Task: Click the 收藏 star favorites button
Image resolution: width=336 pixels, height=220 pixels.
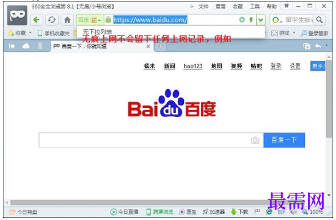Action: (16, 33)
